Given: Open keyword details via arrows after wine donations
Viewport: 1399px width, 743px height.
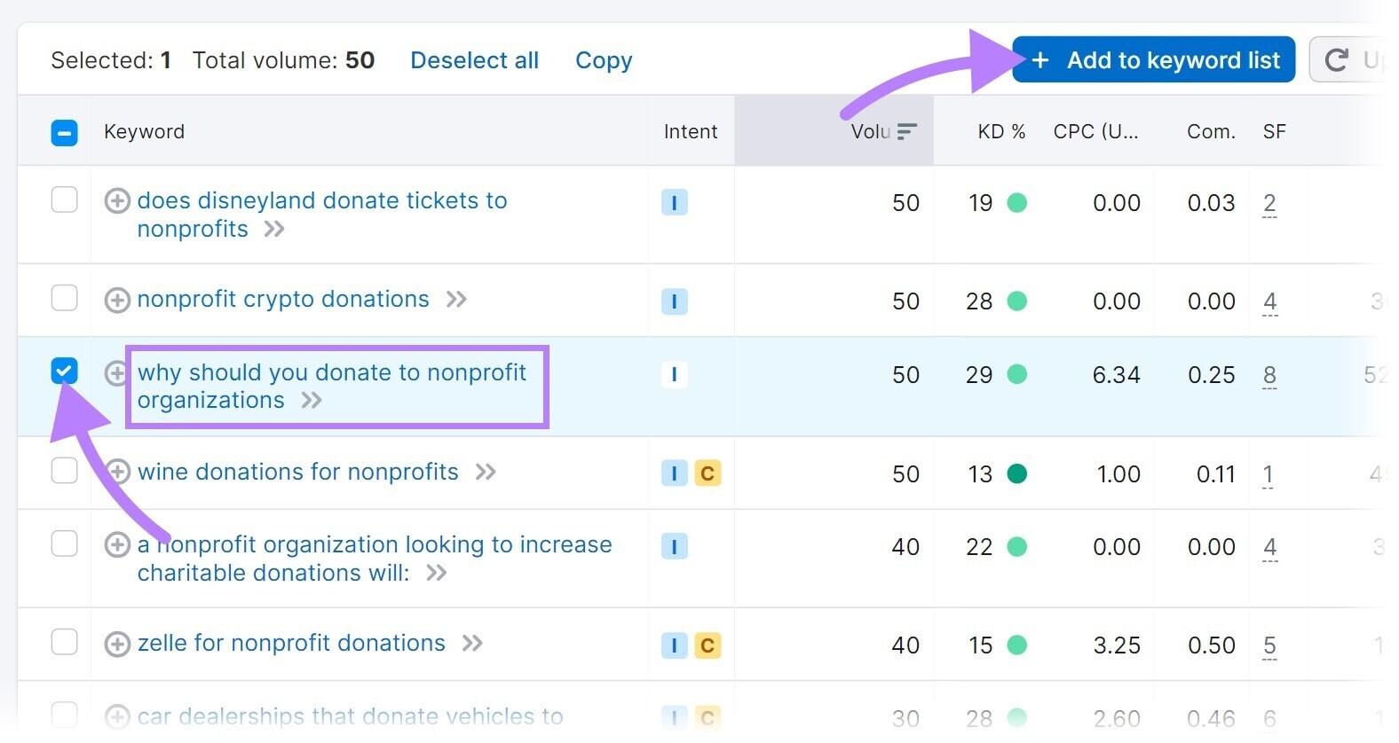Looking at the screenshot, I should (x=486, y=473).
